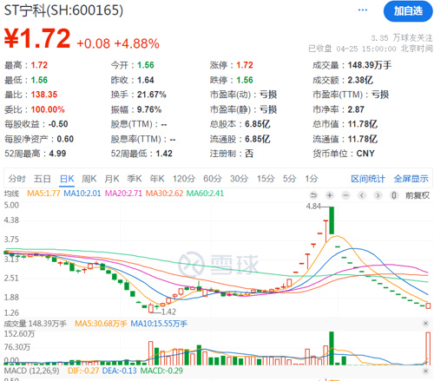
Task: Shift chart left using the left chevron icon
Action: point(362,195)
